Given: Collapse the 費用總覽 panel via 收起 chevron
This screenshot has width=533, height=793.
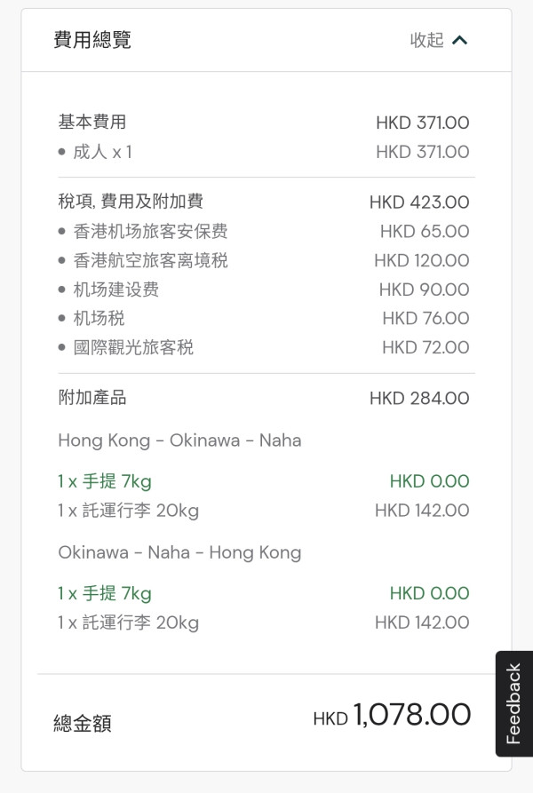Looking at the screenshot, I should (x=437, y=40).
